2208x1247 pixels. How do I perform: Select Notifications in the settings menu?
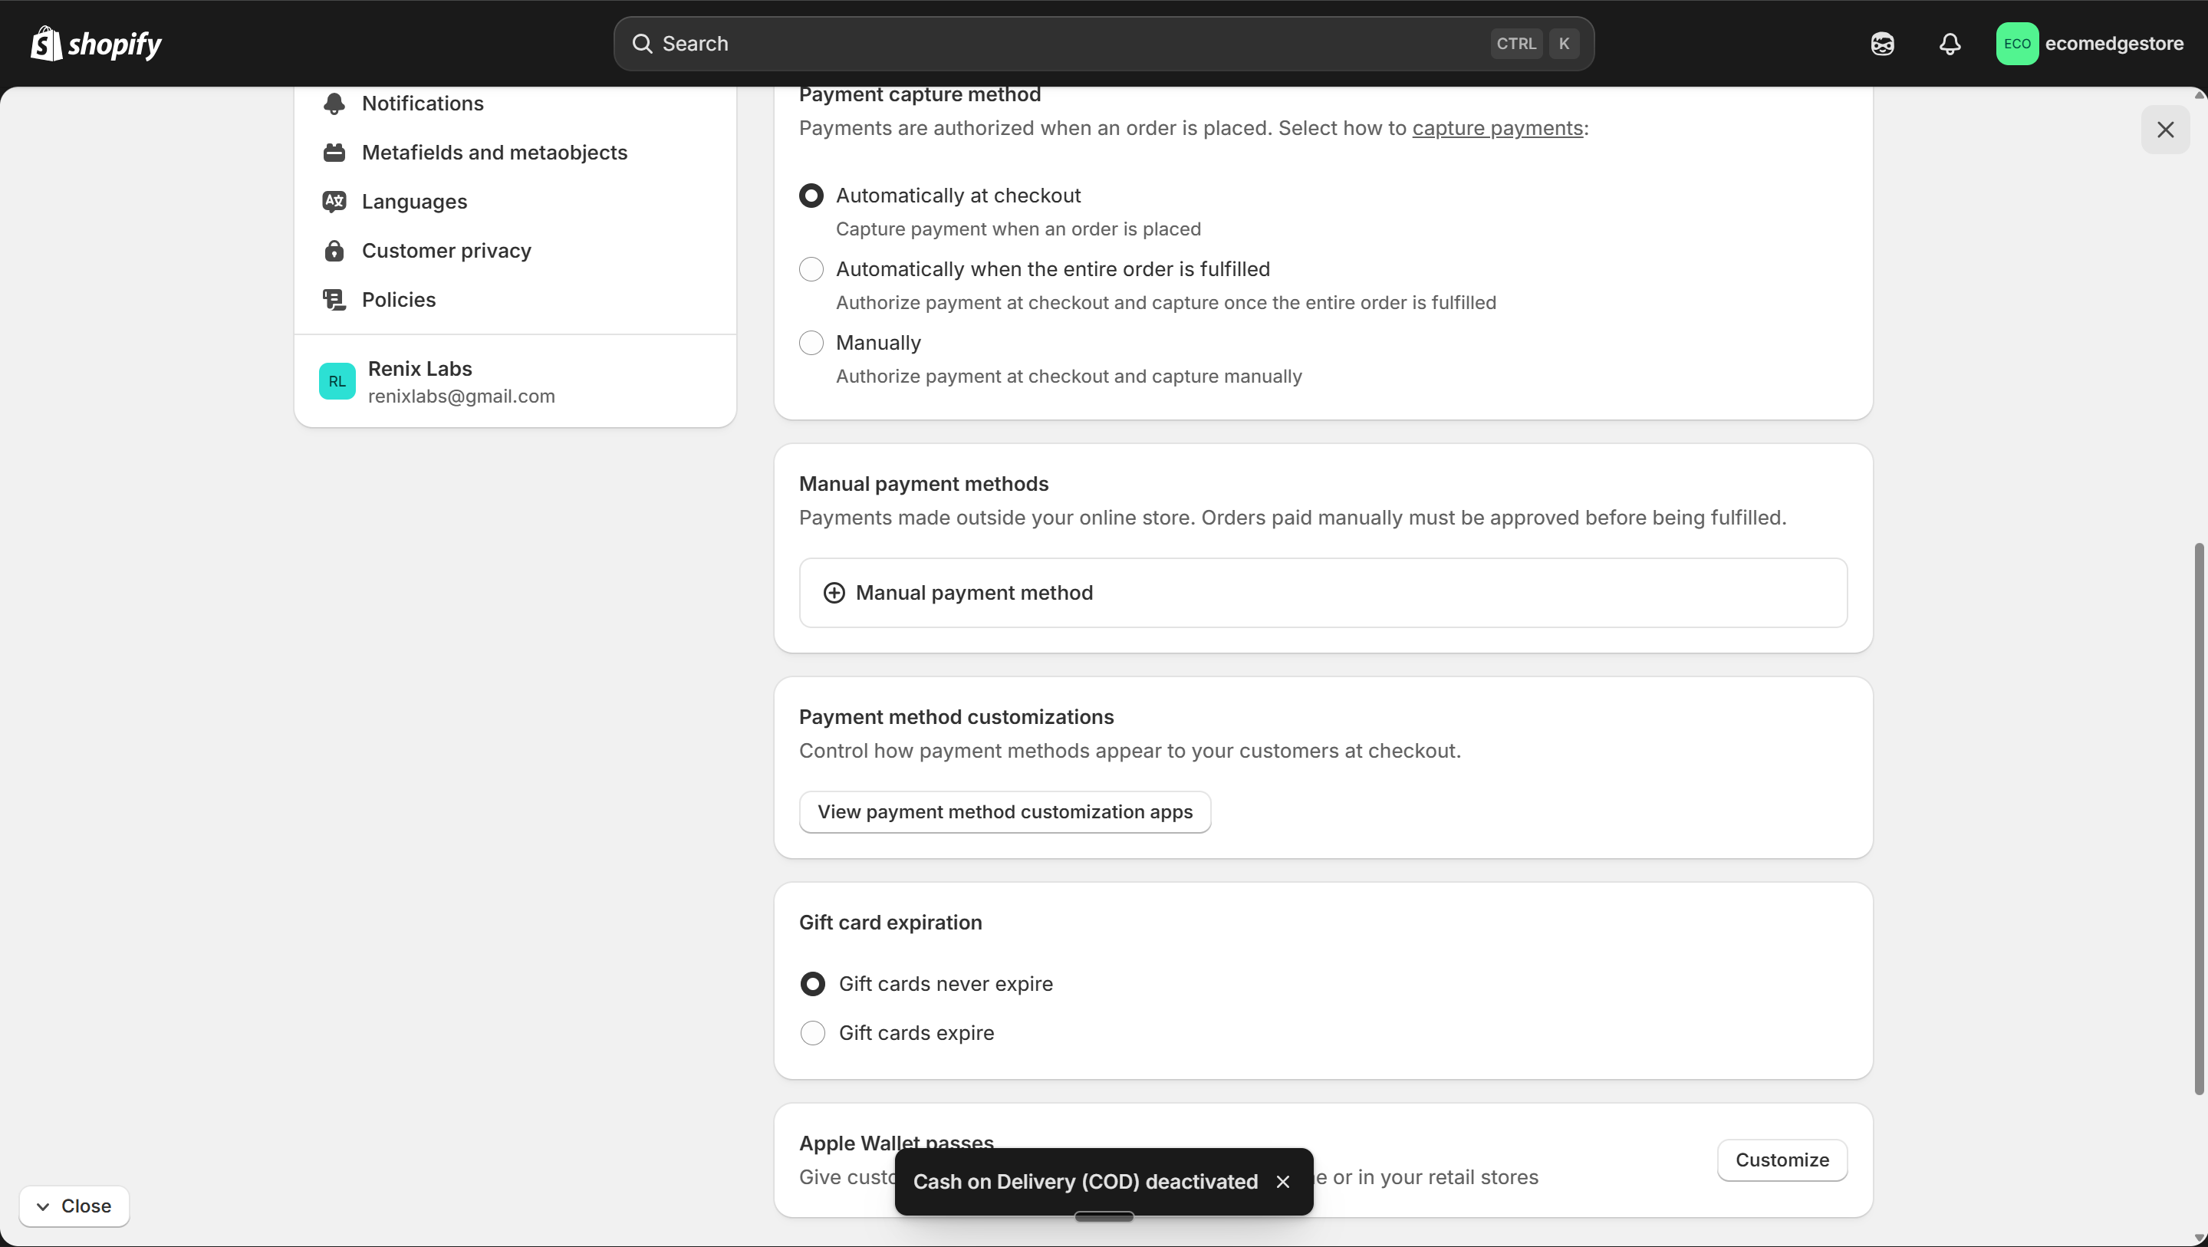coord(423,103)
